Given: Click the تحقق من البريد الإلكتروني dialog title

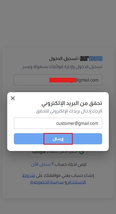Looking at the screenshot, I should coord(72,103).
